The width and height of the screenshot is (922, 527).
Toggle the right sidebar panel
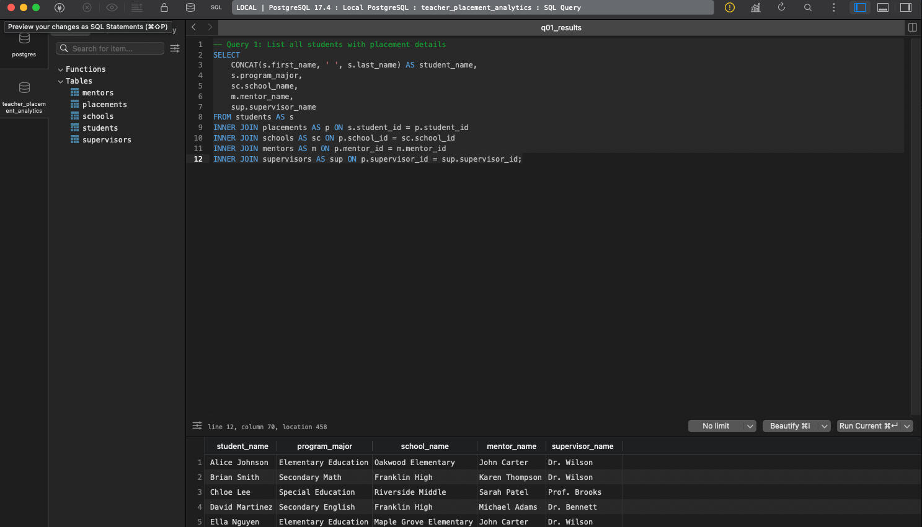[x=906, y=7]
